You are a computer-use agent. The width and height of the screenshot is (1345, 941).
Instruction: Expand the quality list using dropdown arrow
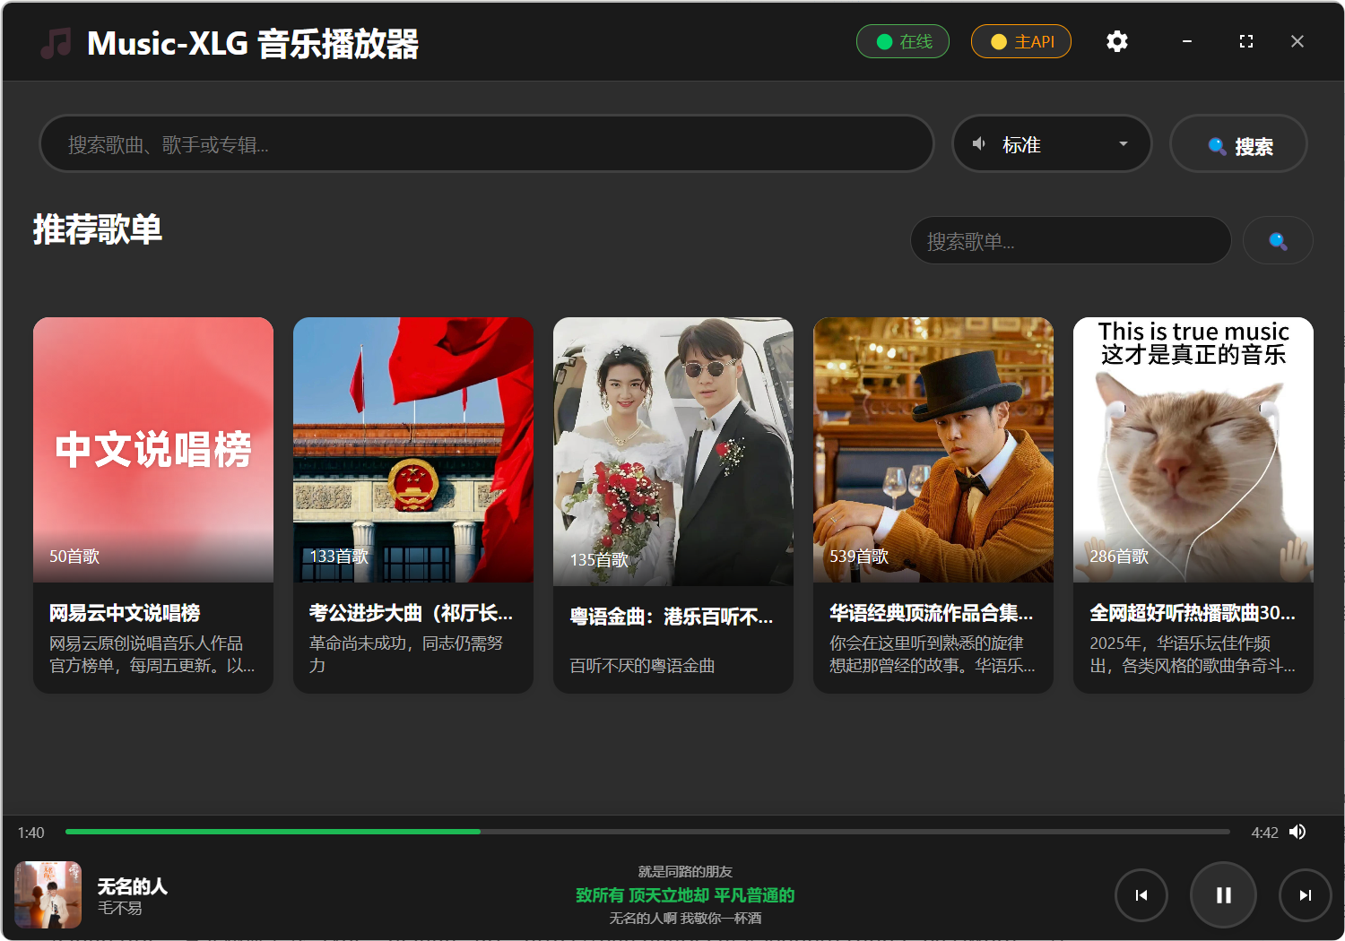pos(1123,144)
